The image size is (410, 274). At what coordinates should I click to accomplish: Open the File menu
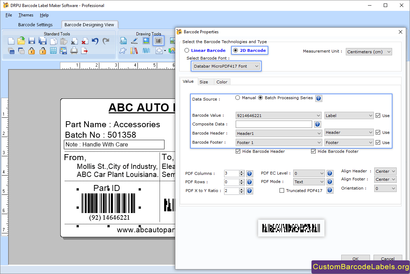[9, 15]
